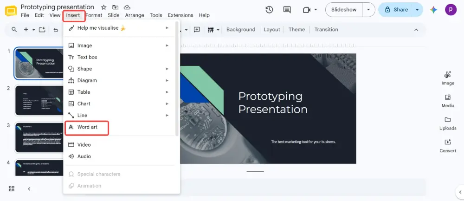Expand the Line submenu
The height and width of the screenshot is (201, 464).
point(167,115)
